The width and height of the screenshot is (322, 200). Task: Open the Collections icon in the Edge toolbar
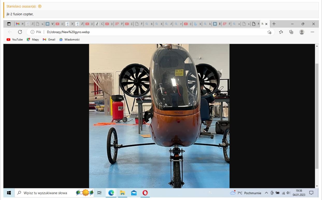click(x=291, y=32)
